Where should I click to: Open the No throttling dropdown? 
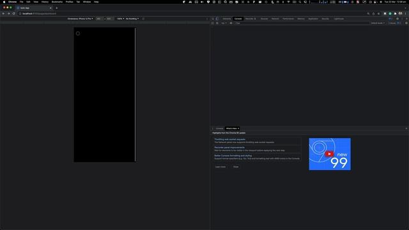132,19
